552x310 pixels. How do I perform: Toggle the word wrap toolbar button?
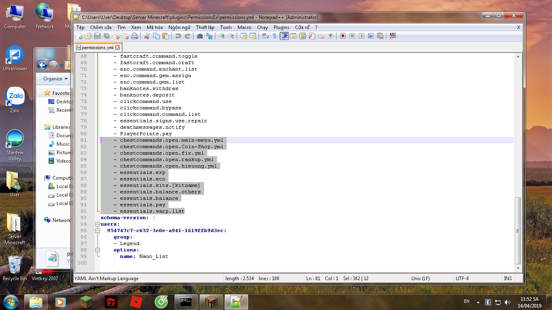[x=265, y=36]
